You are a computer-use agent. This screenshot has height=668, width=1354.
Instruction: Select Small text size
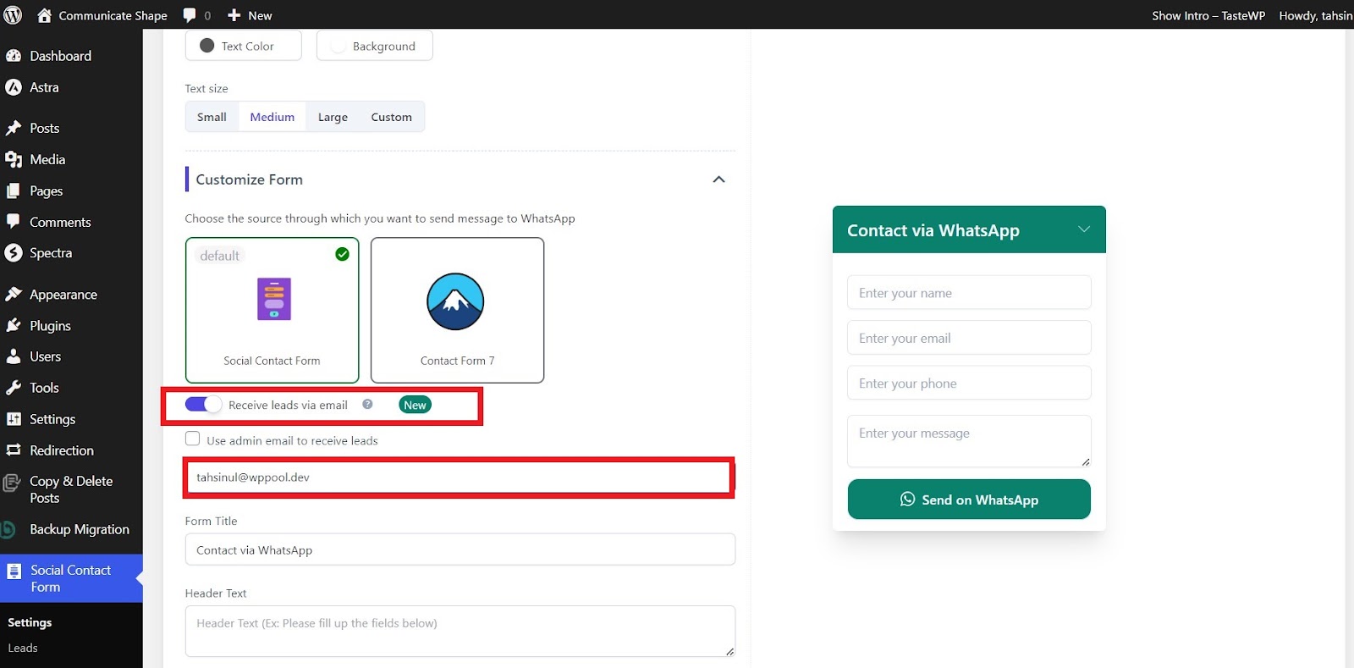(x=212, y=117)
